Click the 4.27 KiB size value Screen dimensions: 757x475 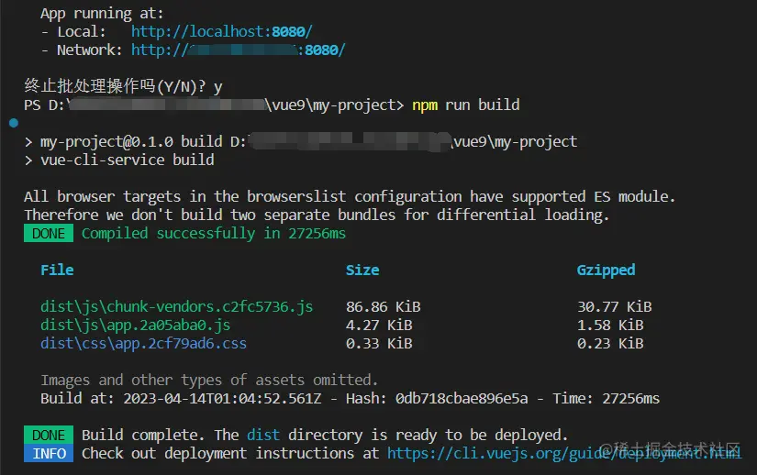pyautogui.click(x=379, y=325)
